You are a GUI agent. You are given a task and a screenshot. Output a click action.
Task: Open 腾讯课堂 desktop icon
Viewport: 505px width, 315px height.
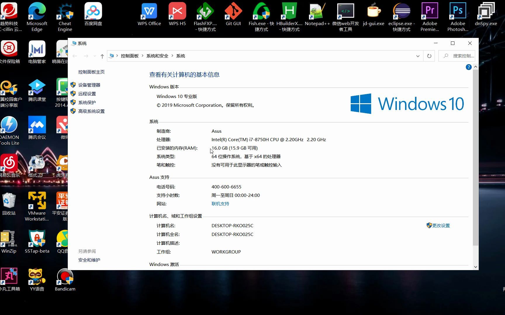(37, 90)
